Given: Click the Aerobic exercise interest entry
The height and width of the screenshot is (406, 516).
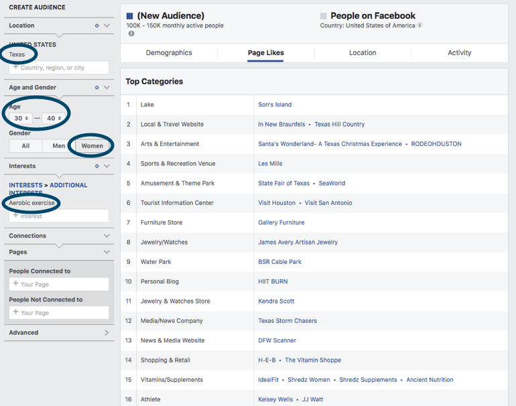Looking at the screenshot, I should point(31,203).
